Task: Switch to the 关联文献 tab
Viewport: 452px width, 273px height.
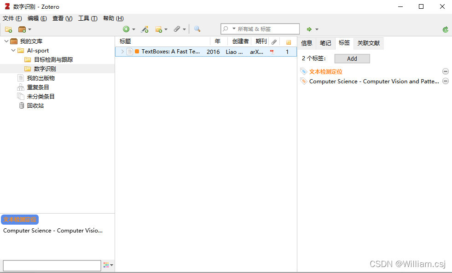Action: click(x=368, y=43)
